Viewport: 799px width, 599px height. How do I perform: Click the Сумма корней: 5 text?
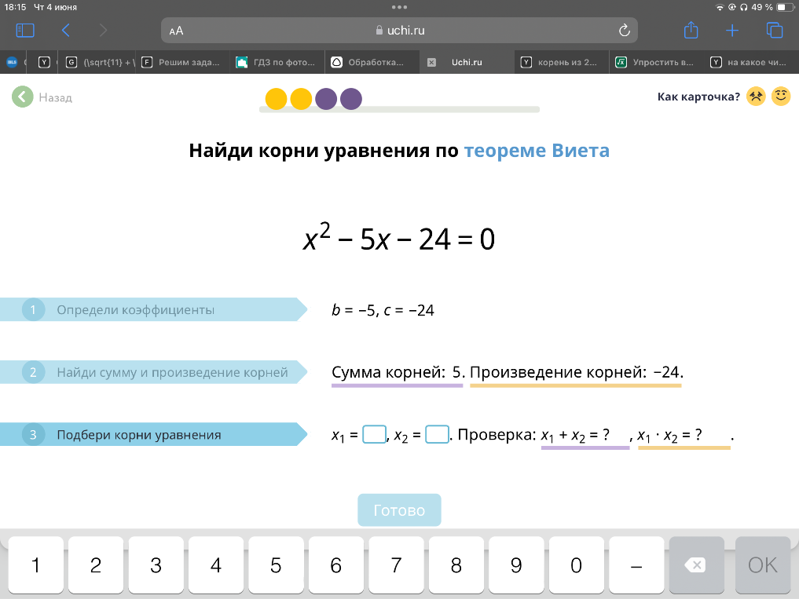pyautogui.click(x=398, y=372)
